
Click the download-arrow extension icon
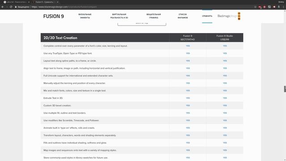coord(279,7)
